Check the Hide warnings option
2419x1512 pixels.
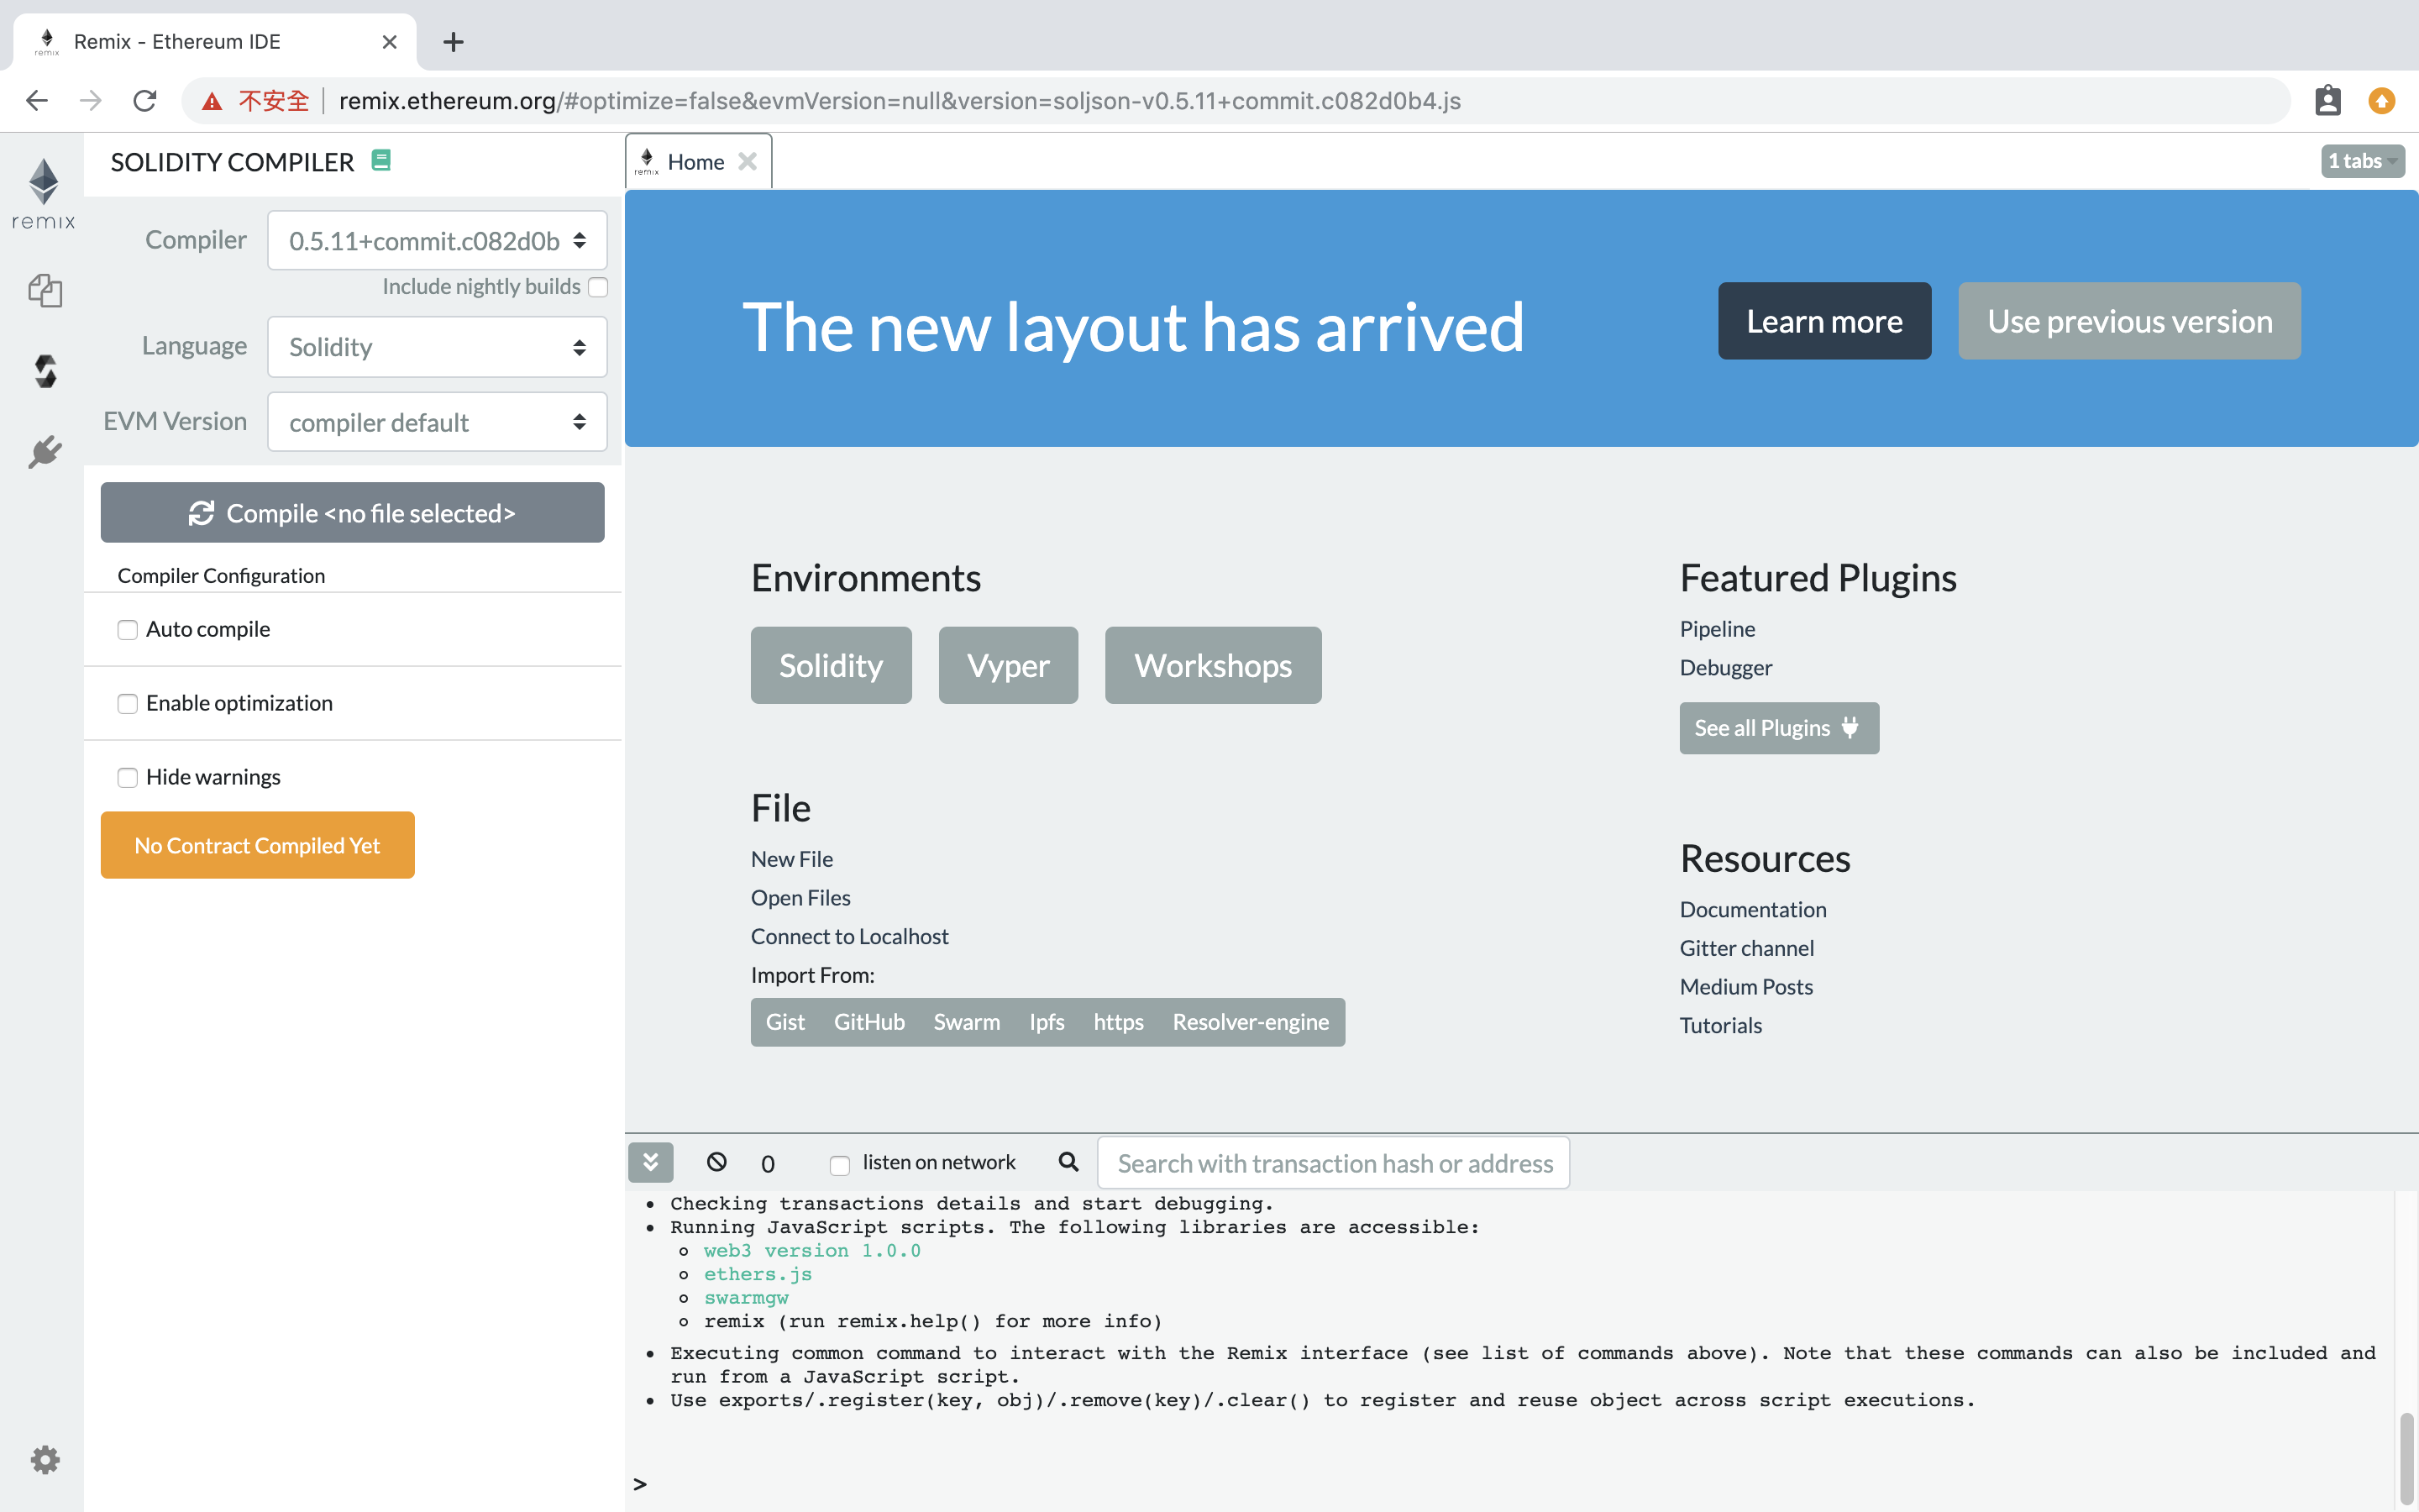point(127,778)
